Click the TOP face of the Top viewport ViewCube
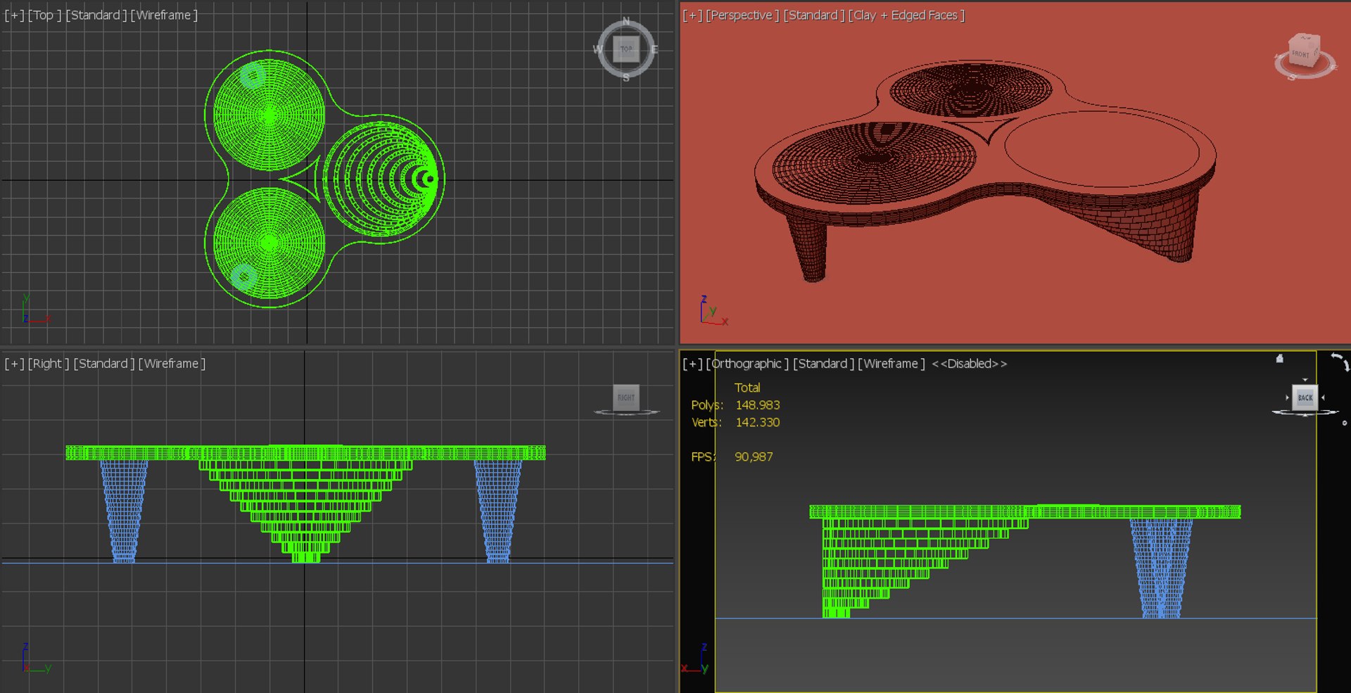Image resolution: width=1351 pixels, height=693 pixels. point(626,49)
